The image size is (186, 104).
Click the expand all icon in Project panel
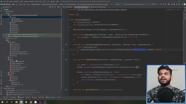[52, 7]
